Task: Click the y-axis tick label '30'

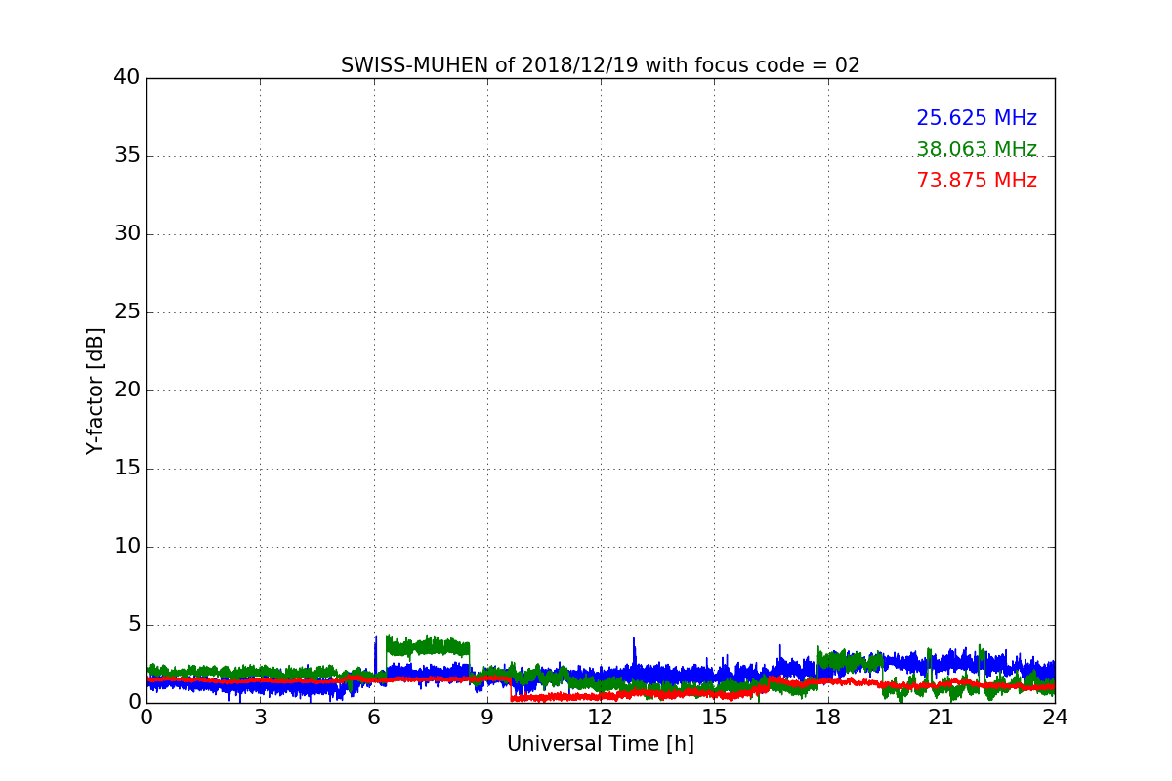Action: pyautogui.click(x=127, y=233)
